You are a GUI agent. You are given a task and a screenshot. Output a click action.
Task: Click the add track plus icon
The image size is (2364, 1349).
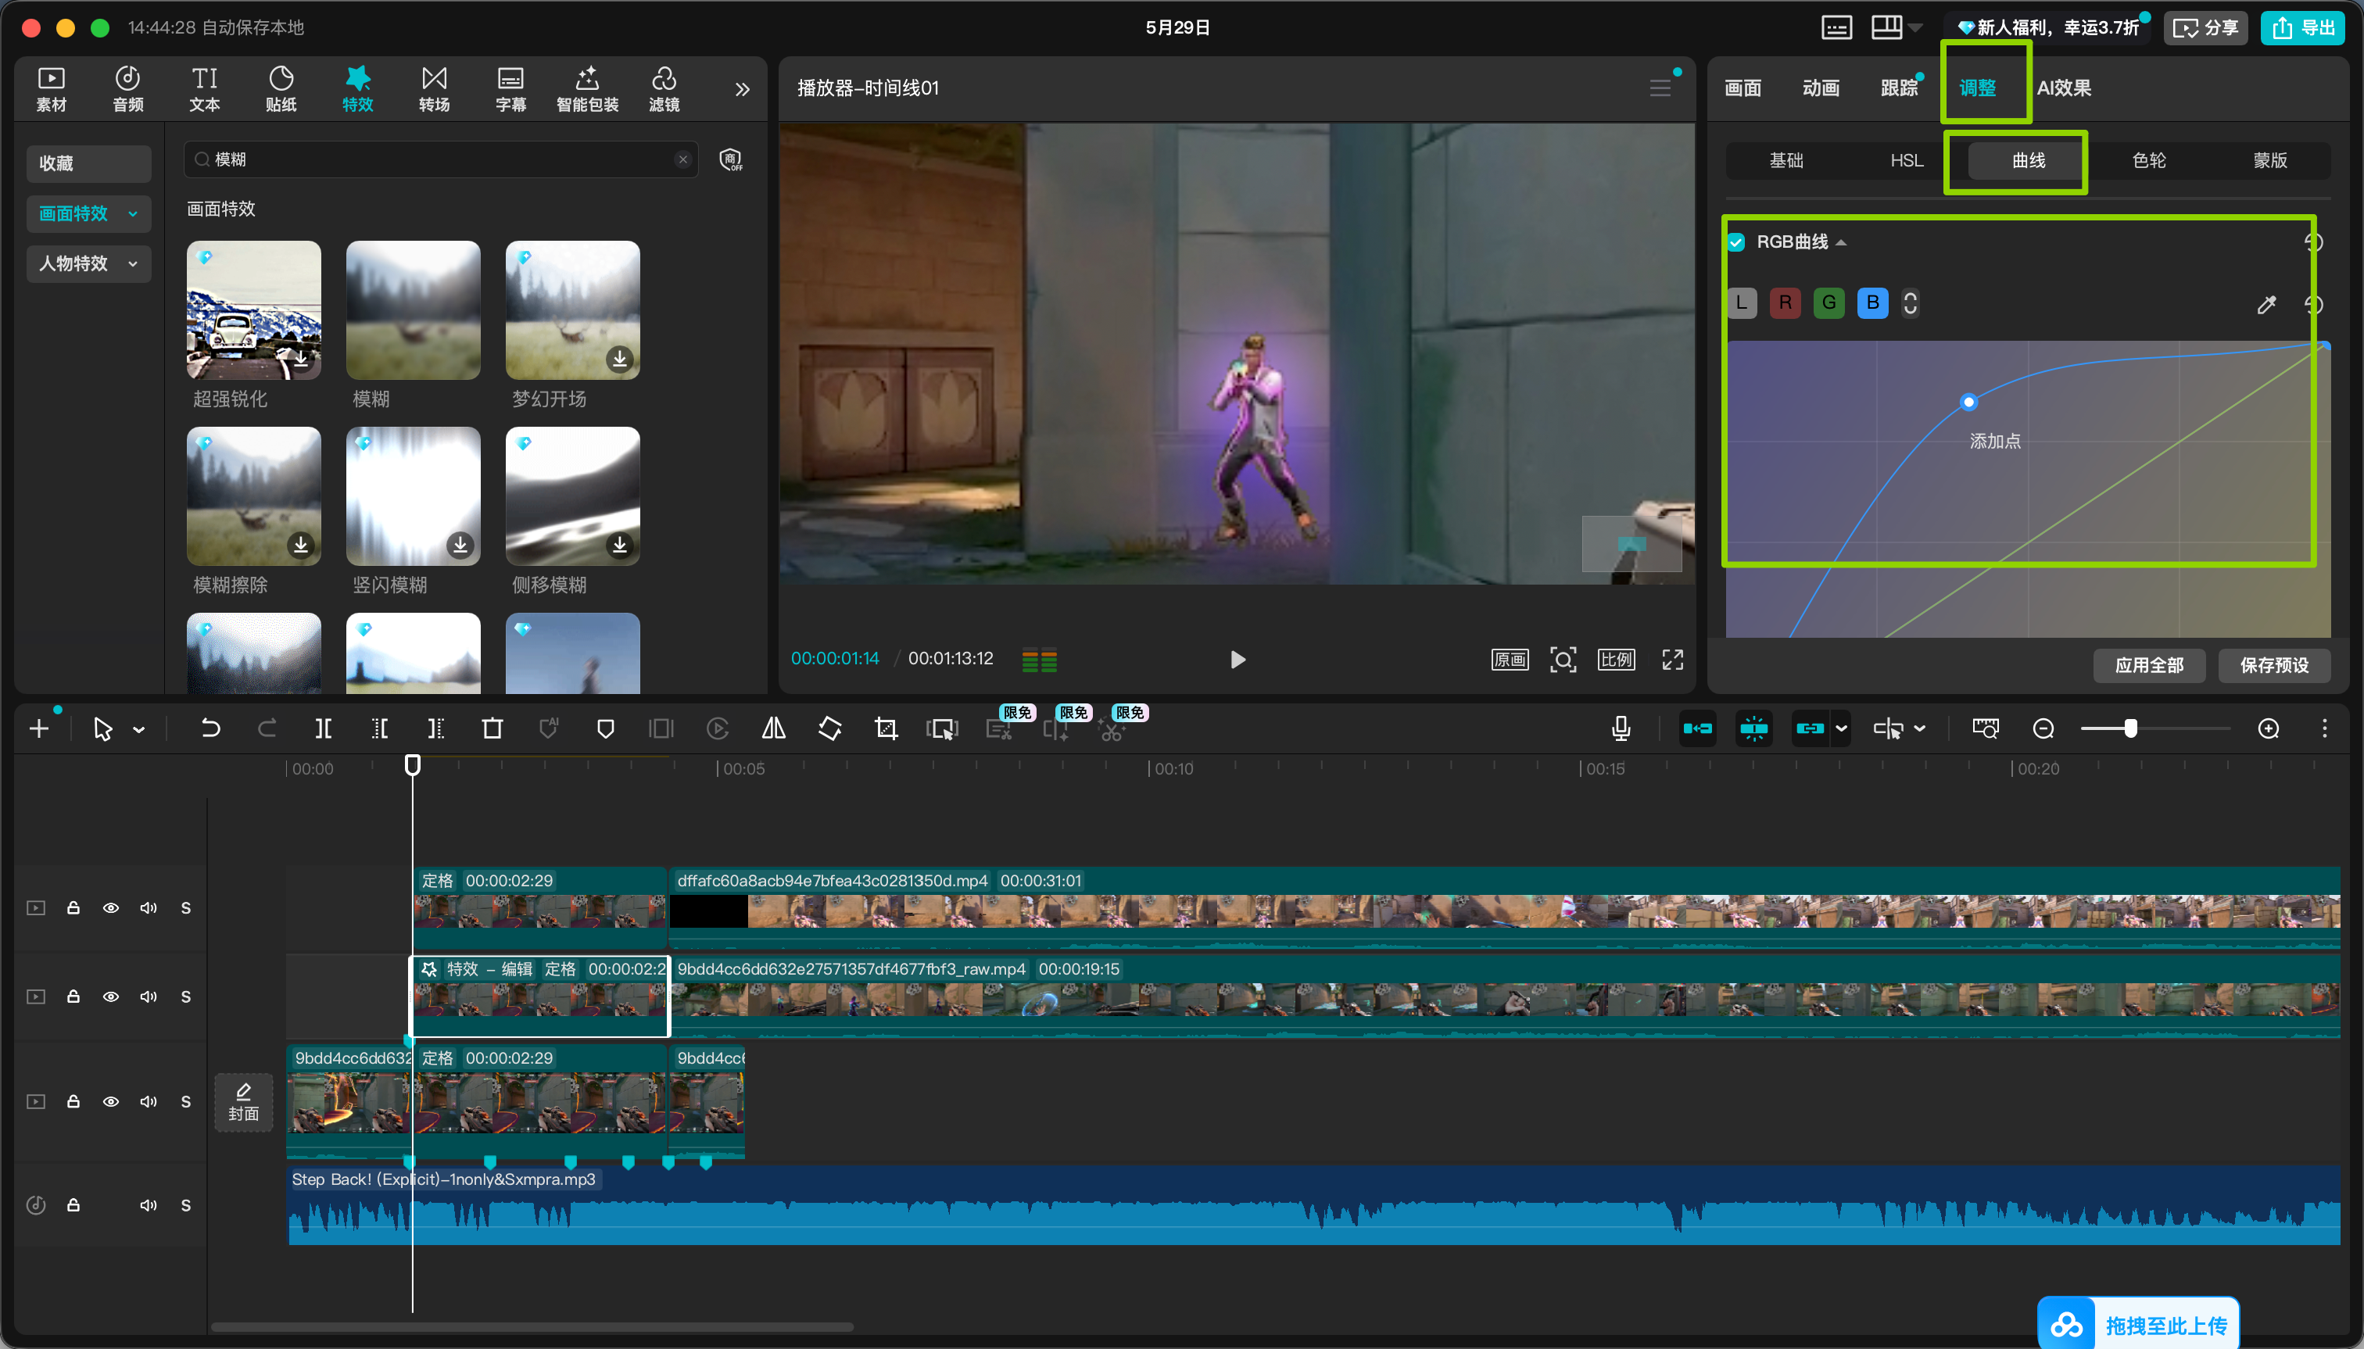[x=39, y=729]
